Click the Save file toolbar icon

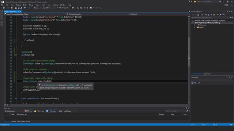click(x=19, y=8)
